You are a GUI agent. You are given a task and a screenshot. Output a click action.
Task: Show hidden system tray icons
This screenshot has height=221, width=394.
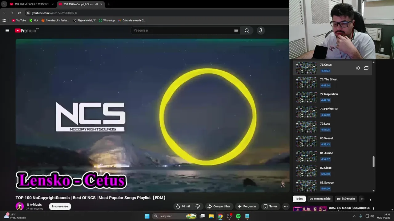click(x=354, y=216)
